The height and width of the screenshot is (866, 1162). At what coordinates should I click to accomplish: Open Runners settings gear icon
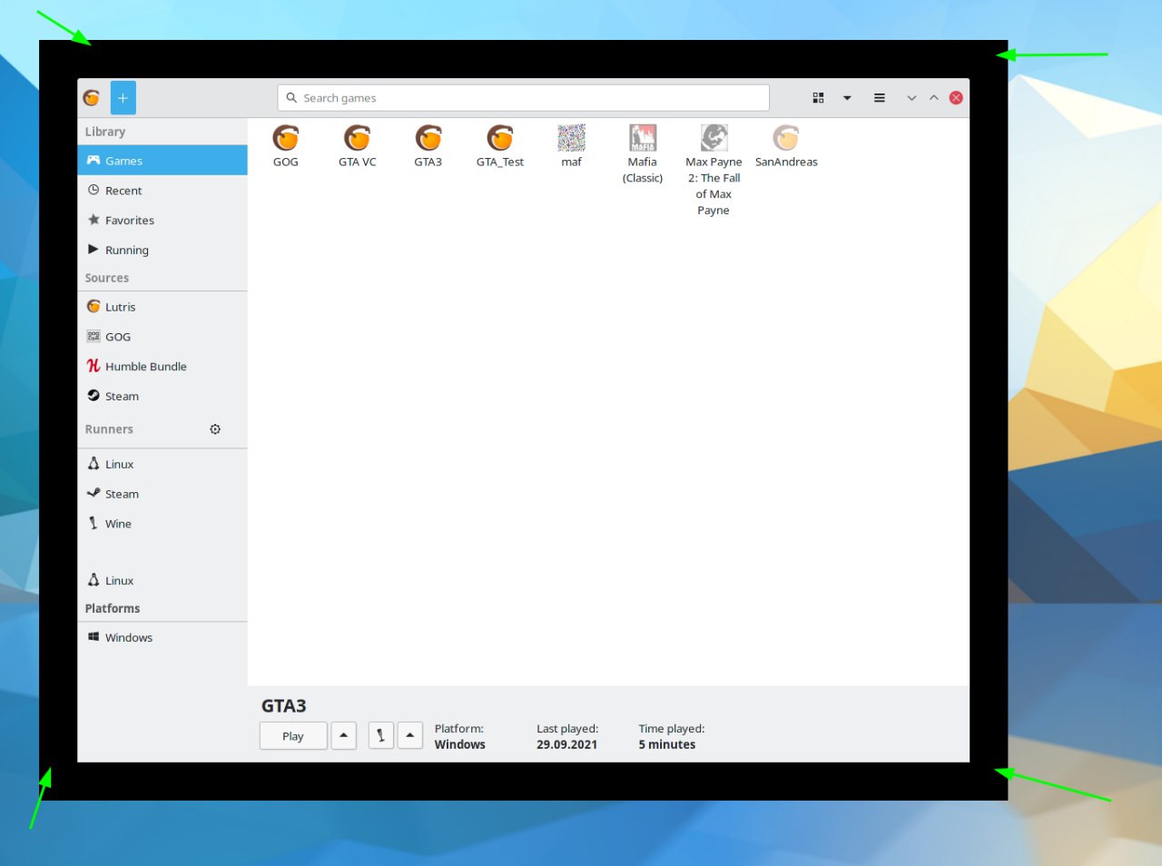click(x=215, y=429)
